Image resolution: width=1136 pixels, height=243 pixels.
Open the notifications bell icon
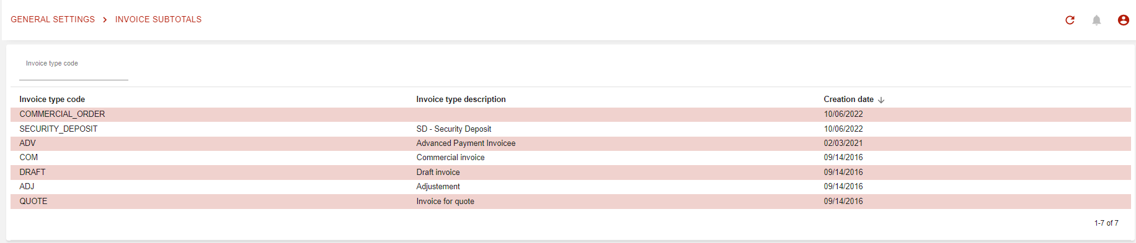point(1096,20)
